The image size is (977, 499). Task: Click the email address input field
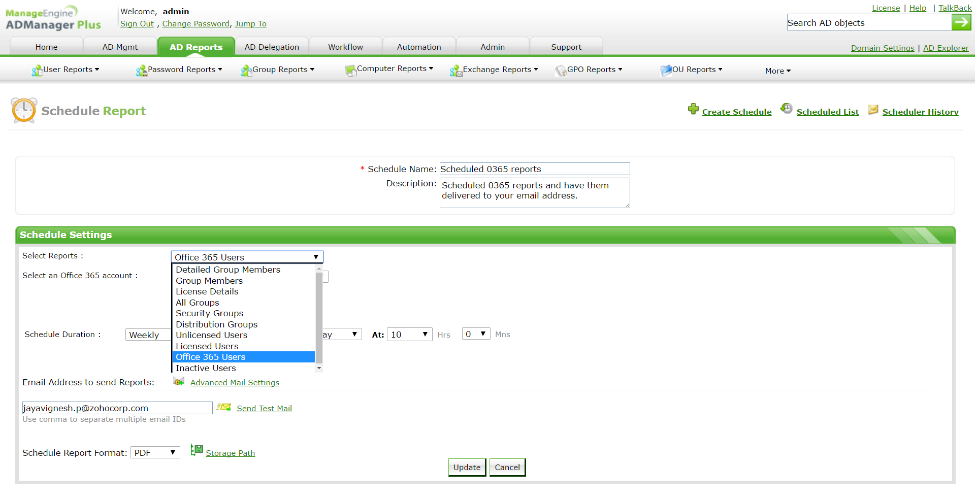click(x=117, y=408)
